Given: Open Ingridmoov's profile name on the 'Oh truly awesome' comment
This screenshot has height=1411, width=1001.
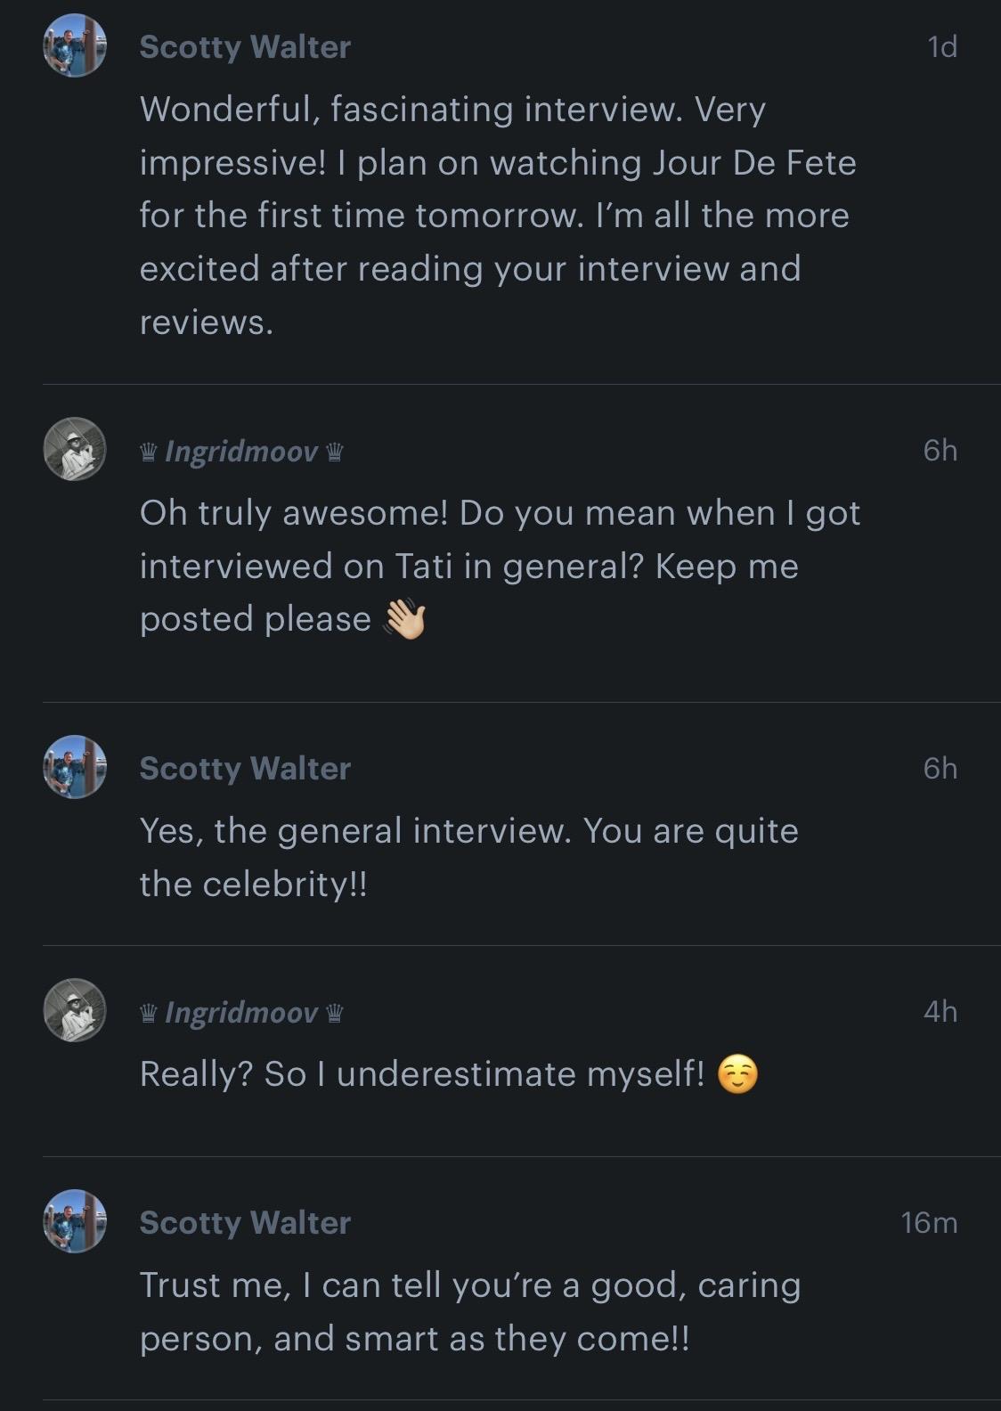Looking at the screenshot, I should pyautogui.click(x=241, y=453).
